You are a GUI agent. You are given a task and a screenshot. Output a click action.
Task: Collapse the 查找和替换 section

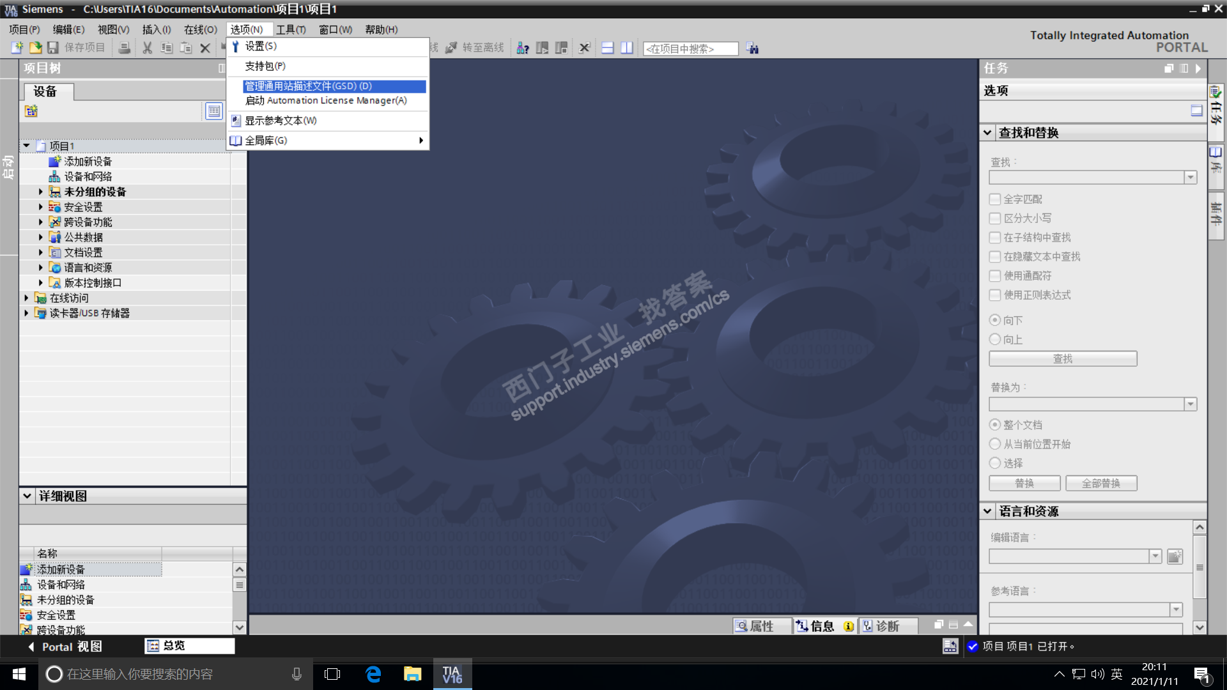(x=987, y=133)
